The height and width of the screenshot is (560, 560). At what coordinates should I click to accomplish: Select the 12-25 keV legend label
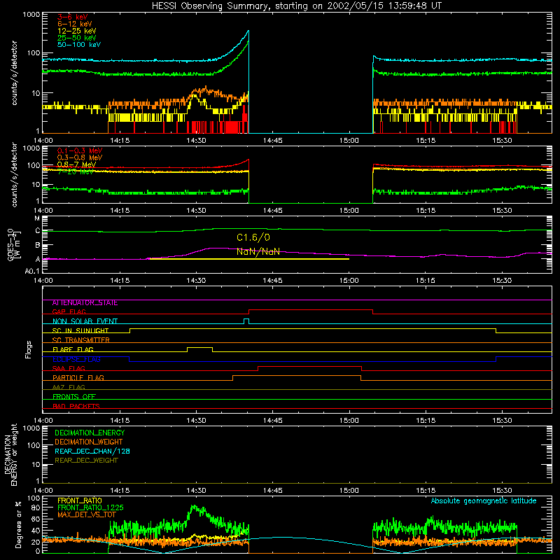77,31
